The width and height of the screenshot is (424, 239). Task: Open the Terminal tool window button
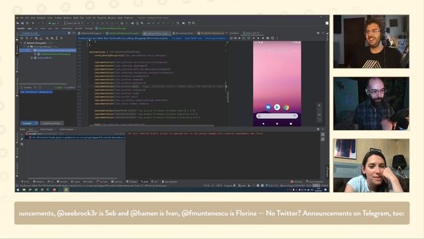pos(62,182)
